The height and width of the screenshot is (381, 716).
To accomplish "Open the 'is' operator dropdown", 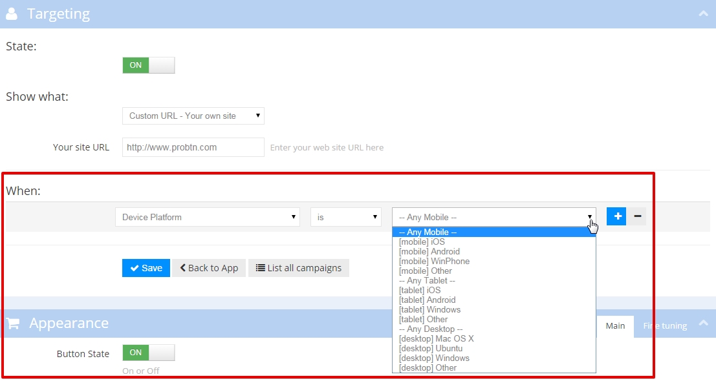I will click(x=345, y=217).
